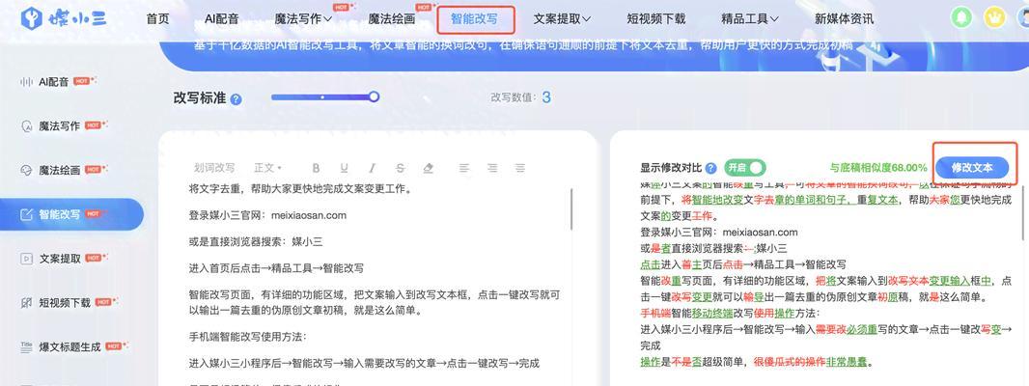Image resolution: width=1029 pixels, height=386 pixels.
Task: Click the 短视频下载 sidebar icon
Action: (x=26, y=303)
